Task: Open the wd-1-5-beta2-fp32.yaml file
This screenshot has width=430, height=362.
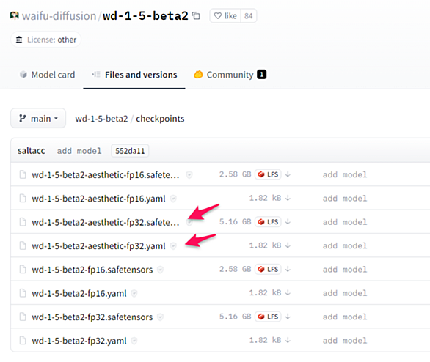Action: pos(79,341)
